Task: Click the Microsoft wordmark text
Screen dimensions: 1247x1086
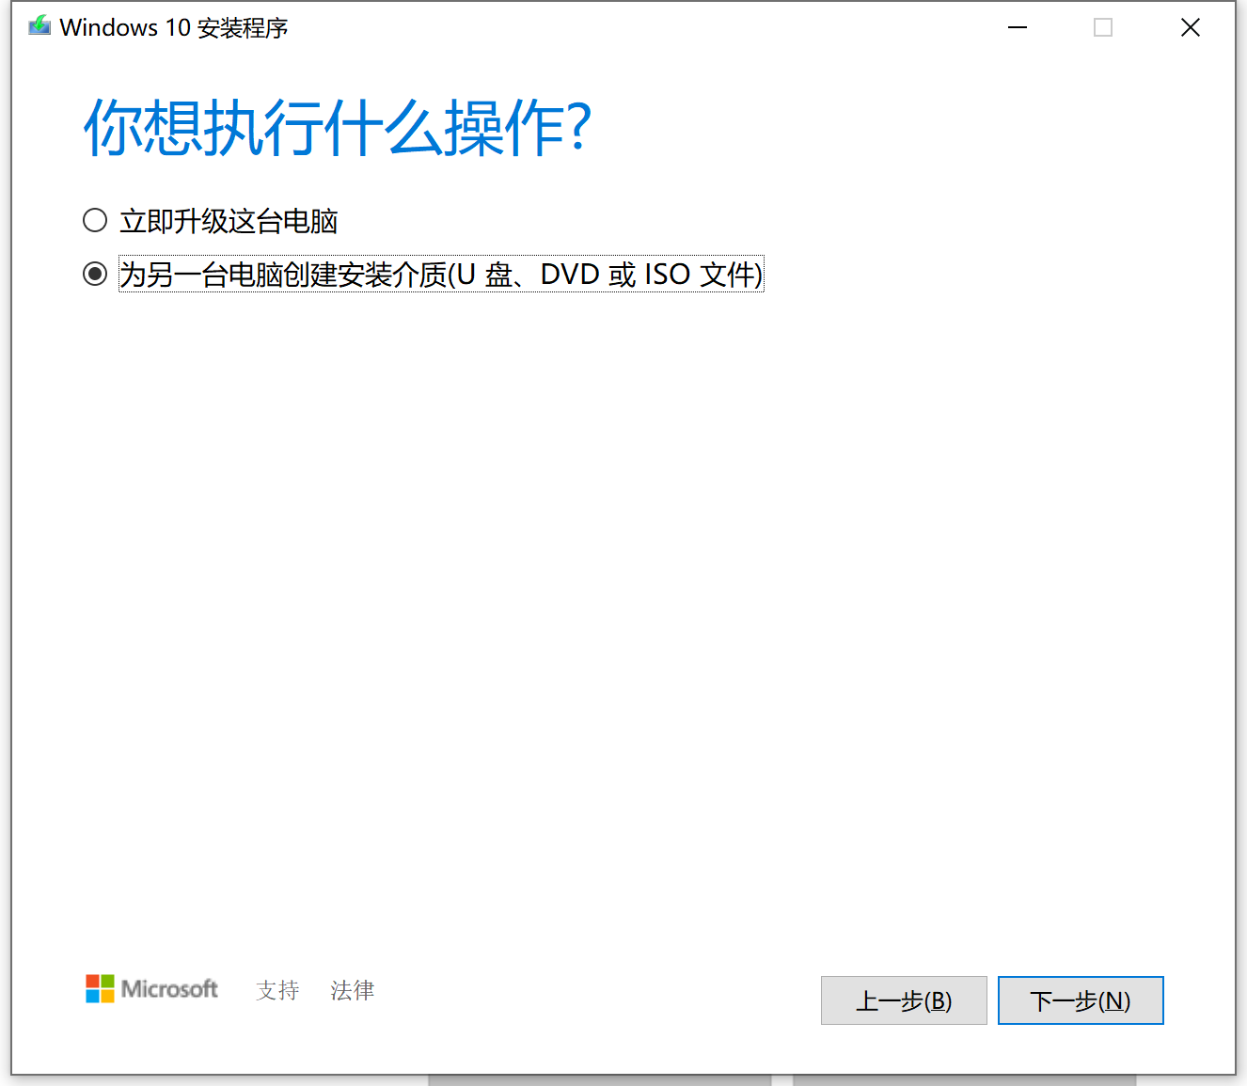Action: point(169,989)
